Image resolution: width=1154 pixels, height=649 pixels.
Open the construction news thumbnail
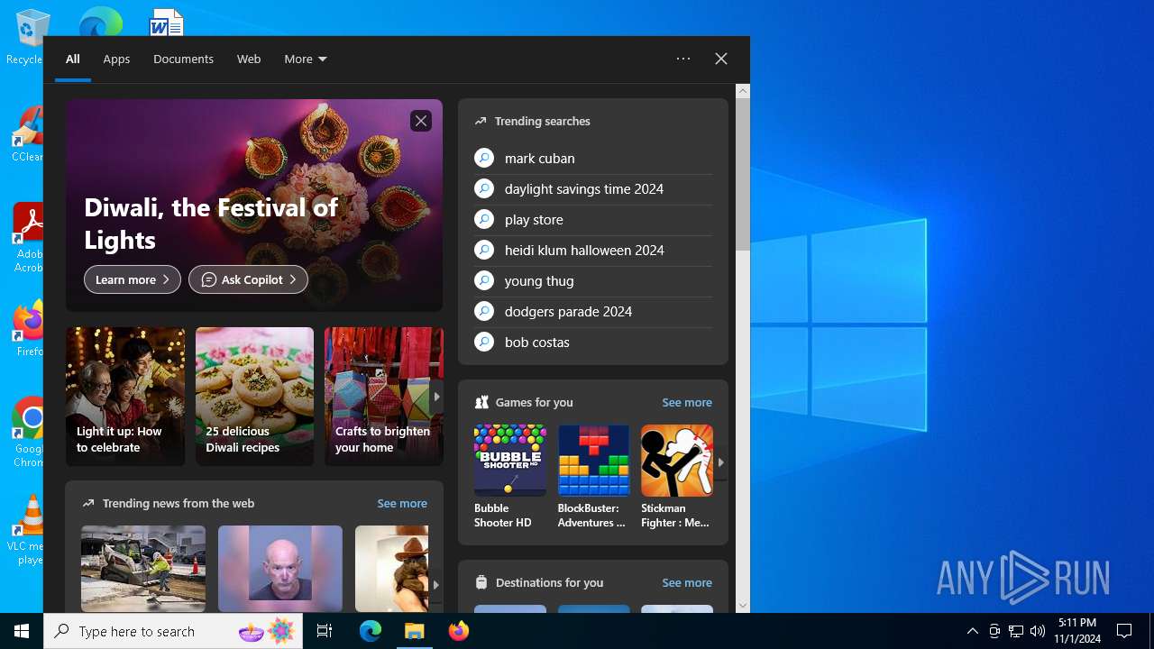[x=143, y=569]
